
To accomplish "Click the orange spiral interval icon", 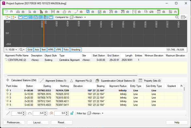I will (51, 113).
